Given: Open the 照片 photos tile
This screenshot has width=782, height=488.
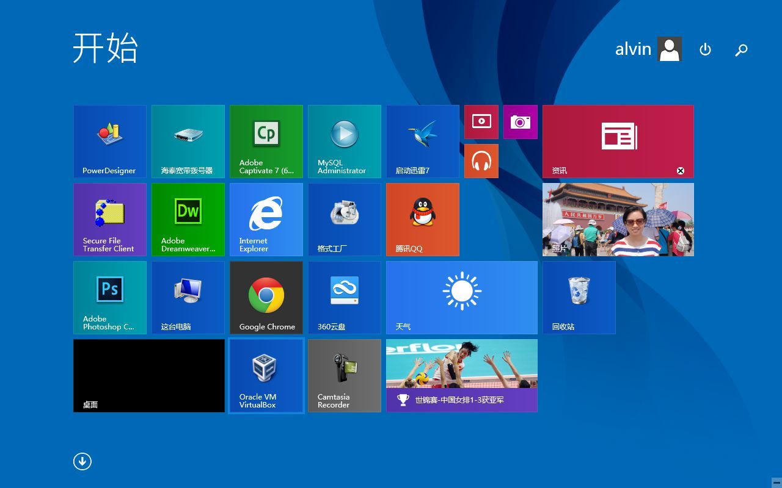Looking at the screenshot, I should (618, 220).
